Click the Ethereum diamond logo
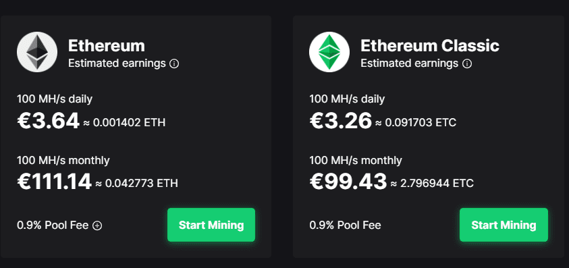Image resolution: width=569 pixels, height=268 pixels. [x=37, y=52]
